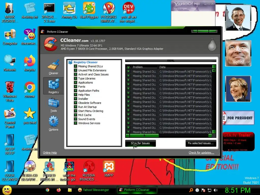260x195 pixels.
Task: Click Firefox pinned taskbar icon
Action: point(59,190)
